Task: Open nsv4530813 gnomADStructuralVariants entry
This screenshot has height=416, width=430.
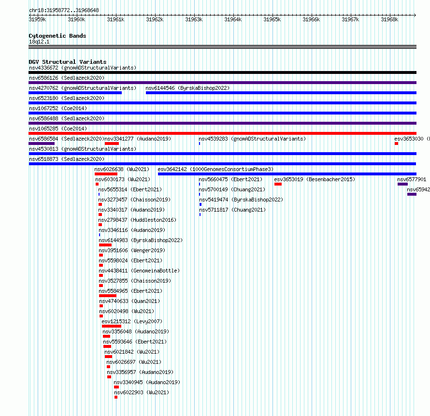Action: pos(83,149)
